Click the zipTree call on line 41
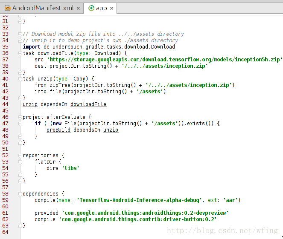The height and width of the screenshot is (239, 283). pyautogui.click(x=60, y=85)
